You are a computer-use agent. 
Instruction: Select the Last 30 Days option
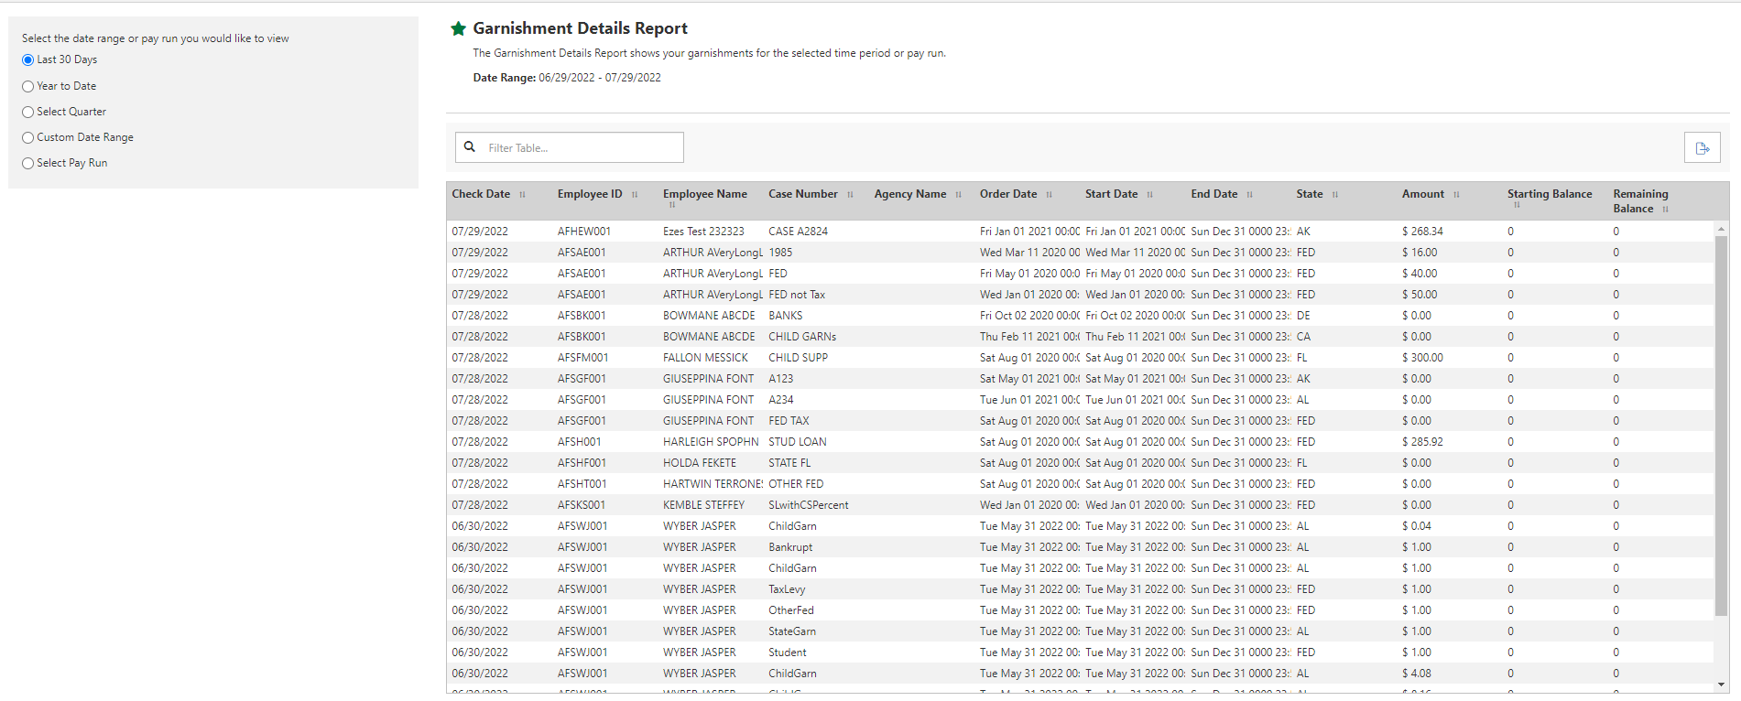(28, 60)
